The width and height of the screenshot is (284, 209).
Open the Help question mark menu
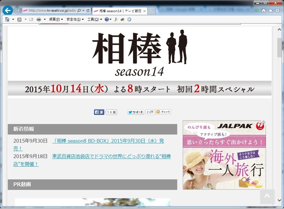[x=108, y=19]
